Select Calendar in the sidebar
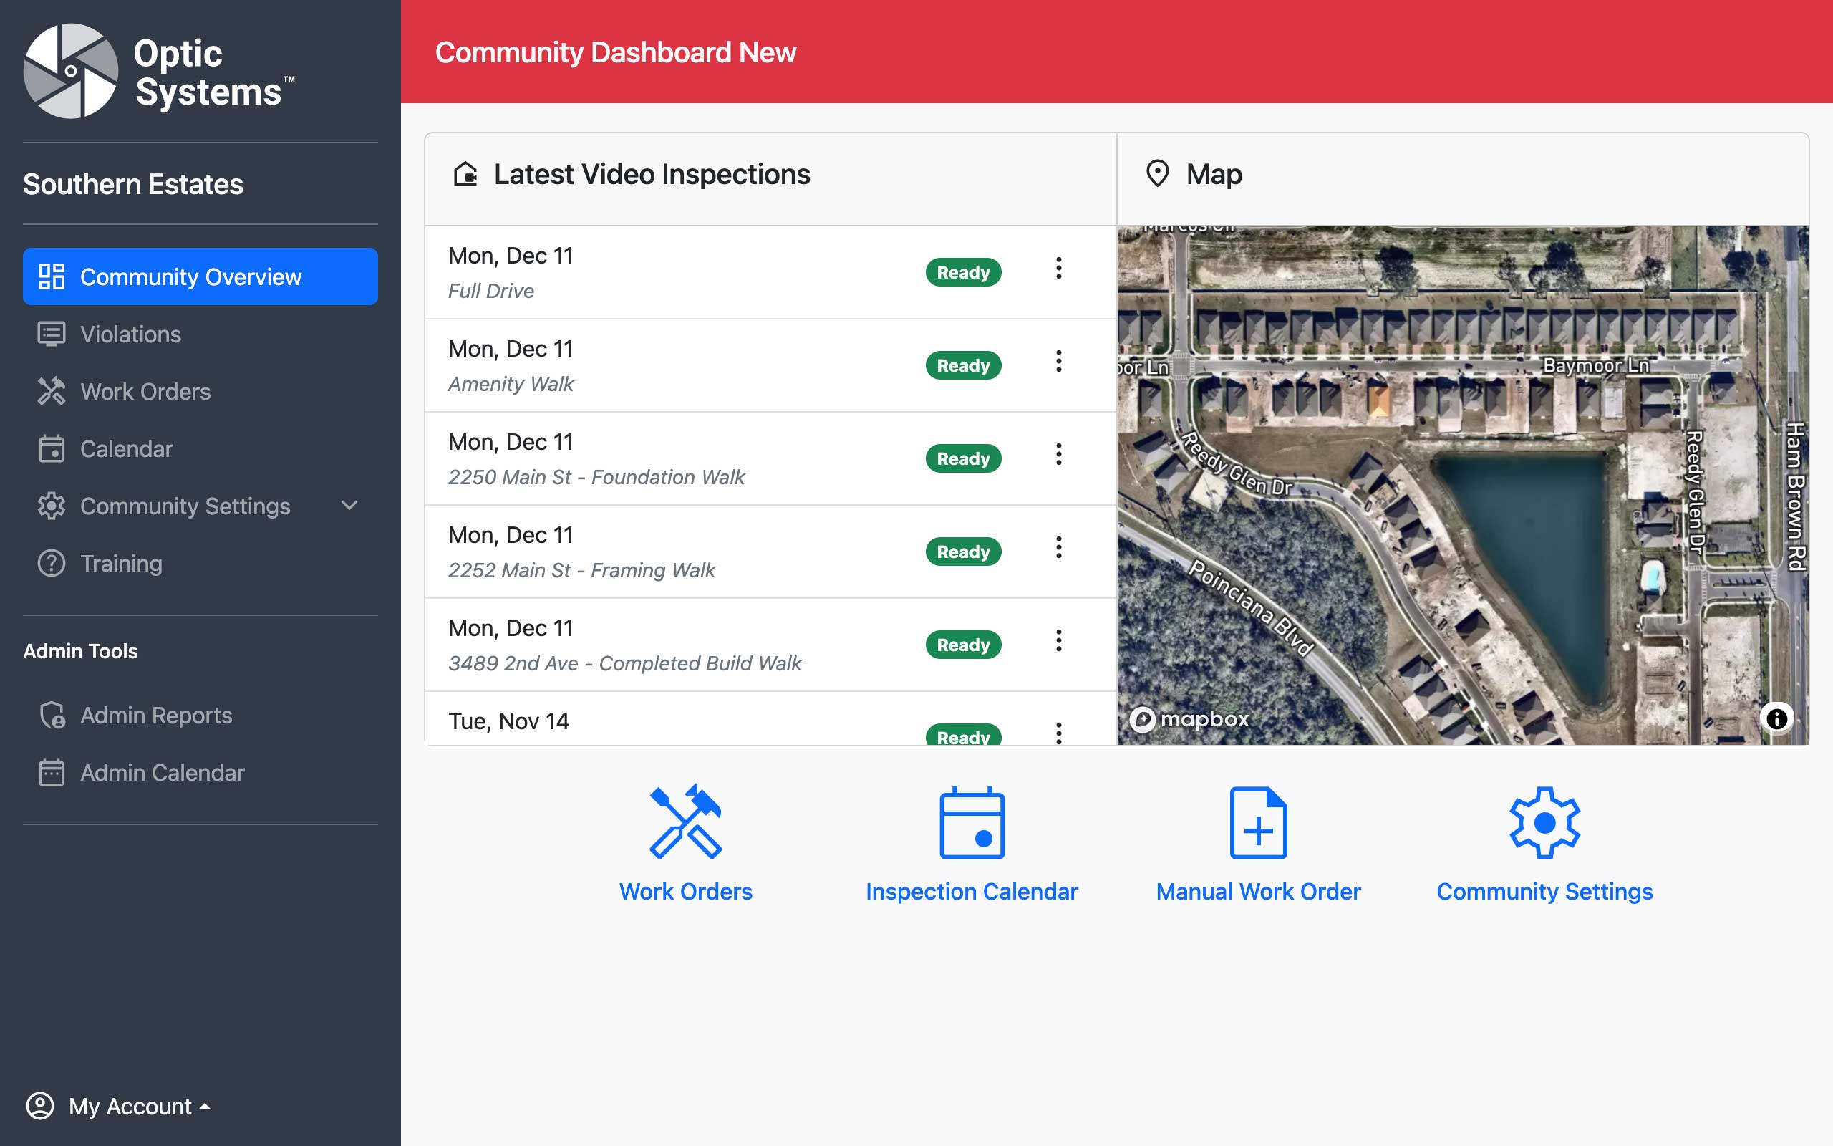 pos(126,448)
